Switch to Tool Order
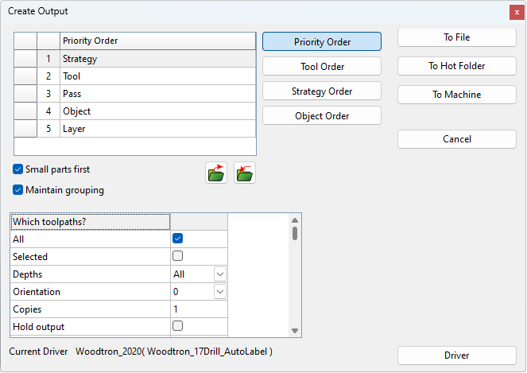527x373 pixels. pos(322,67)
